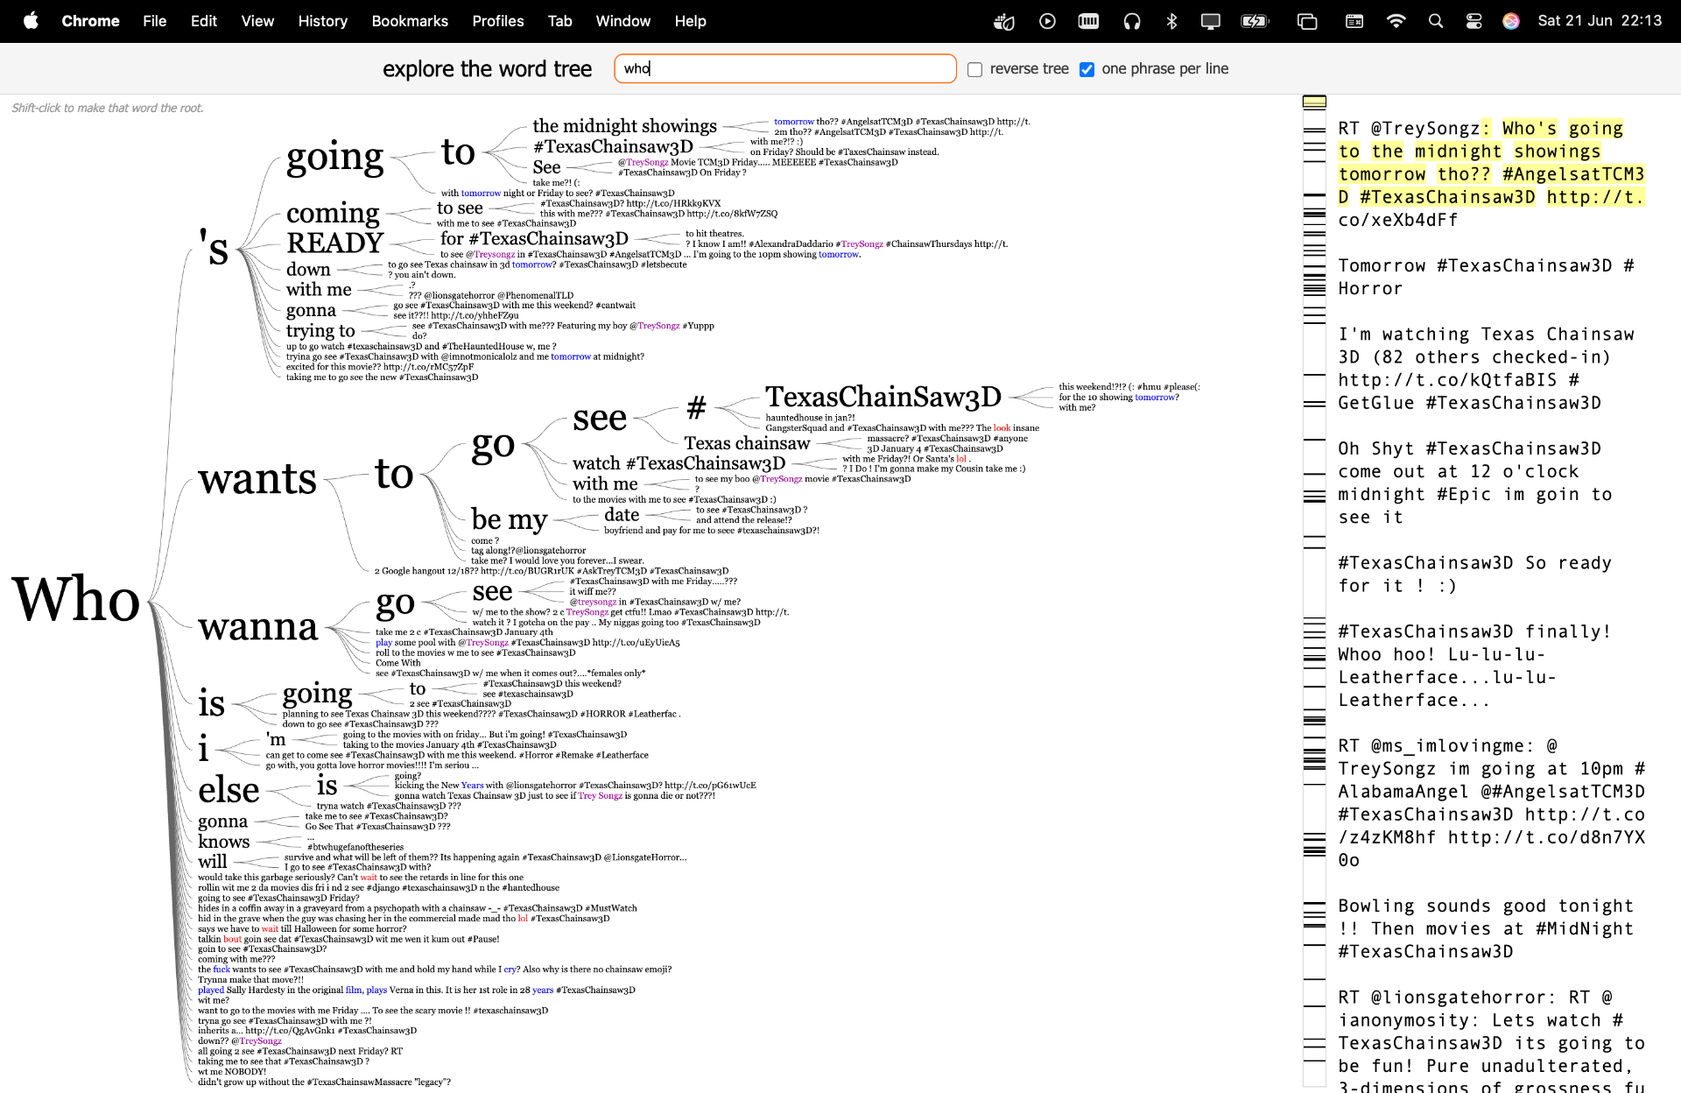Screen dimensions: 1681x1093
Task: Click the date and time display
Action: point(1600,21)
